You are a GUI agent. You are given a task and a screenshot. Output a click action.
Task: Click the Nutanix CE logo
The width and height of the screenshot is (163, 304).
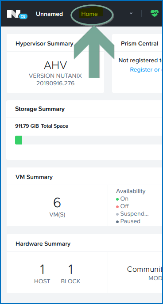pos(17,14)
